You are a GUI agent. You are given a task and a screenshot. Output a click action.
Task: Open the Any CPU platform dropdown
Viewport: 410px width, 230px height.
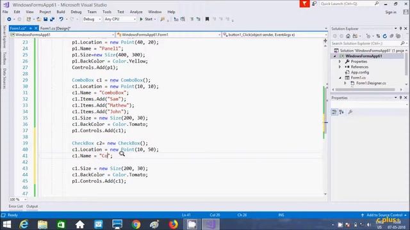click(x=120, y=19)
